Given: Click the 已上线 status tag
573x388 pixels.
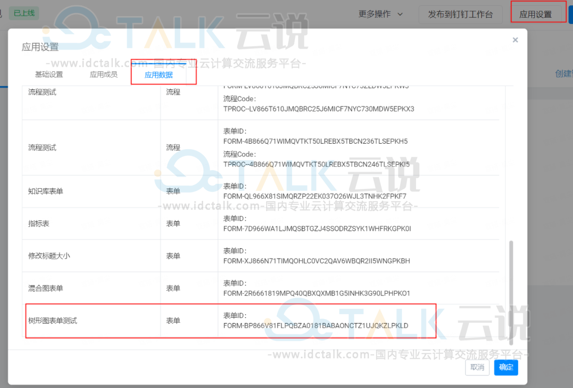Looking at the screenshot, I should coord(24,13).
